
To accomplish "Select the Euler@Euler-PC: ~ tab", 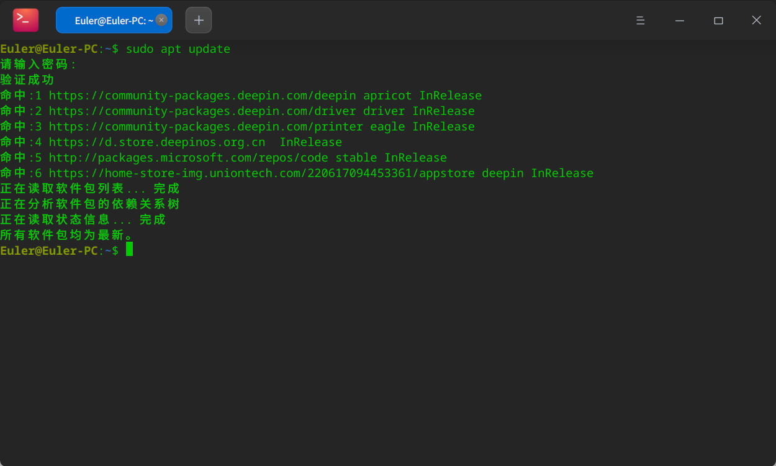I will (109, 21).
